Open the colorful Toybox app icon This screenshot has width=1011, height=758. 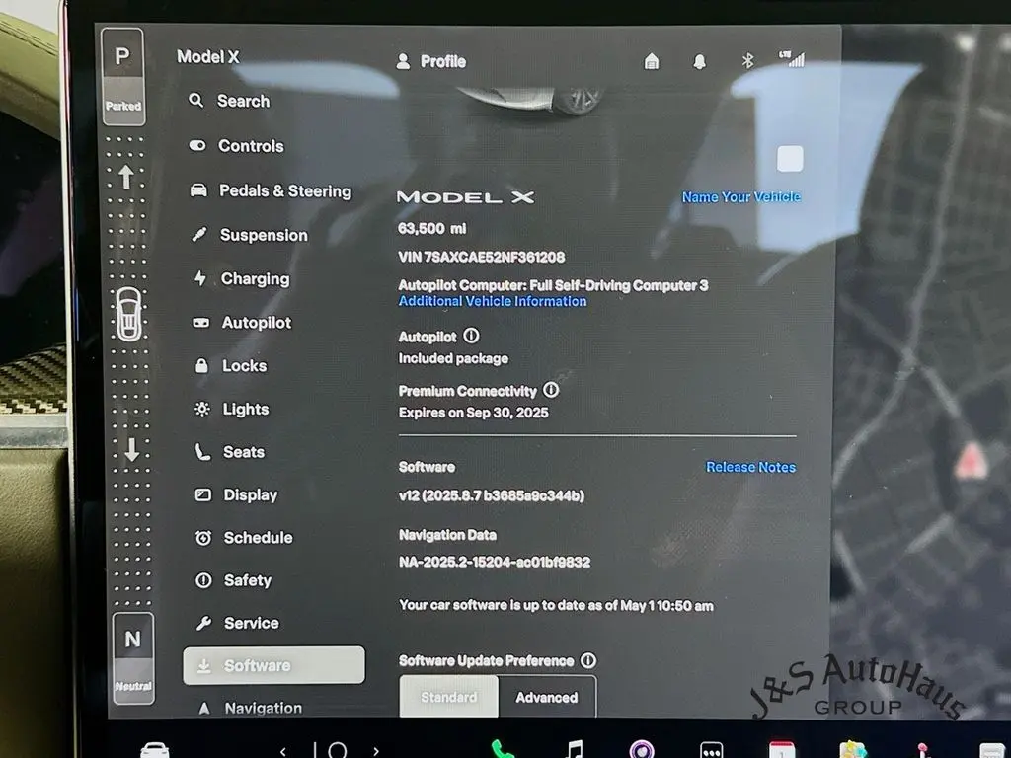coord(852,749)
